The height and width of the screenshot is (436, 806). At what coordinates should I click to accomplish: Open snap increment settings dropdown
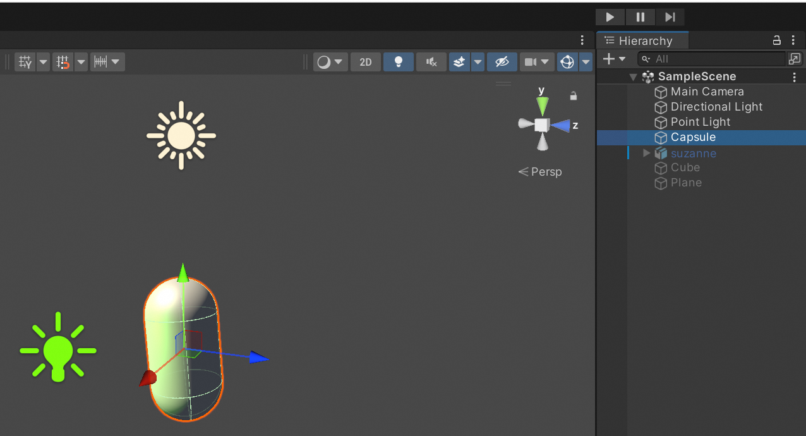coord(107,62)
